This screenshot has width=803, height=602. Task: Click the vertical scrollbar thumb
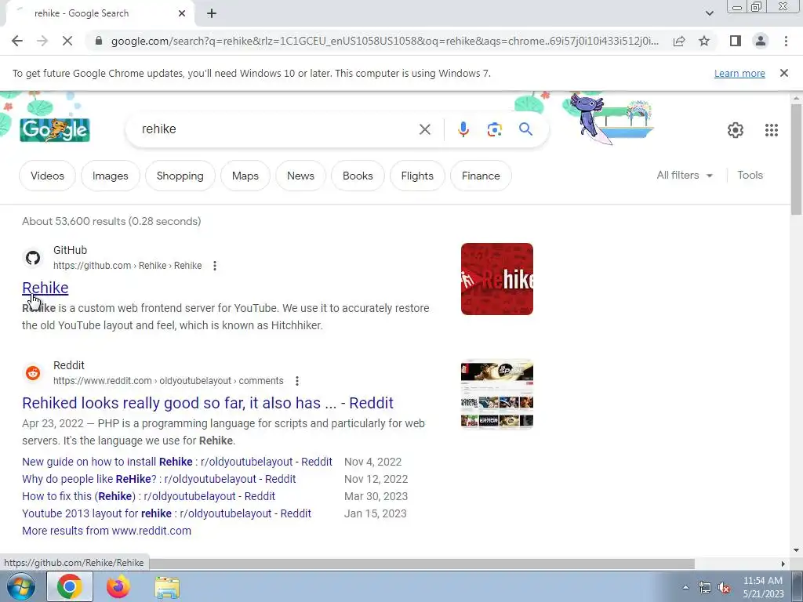click(796, 158)
